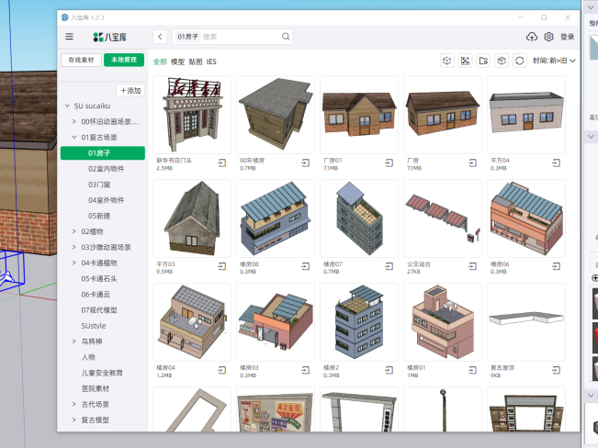Click the 3D box icon in toolbar

point(502,61)
